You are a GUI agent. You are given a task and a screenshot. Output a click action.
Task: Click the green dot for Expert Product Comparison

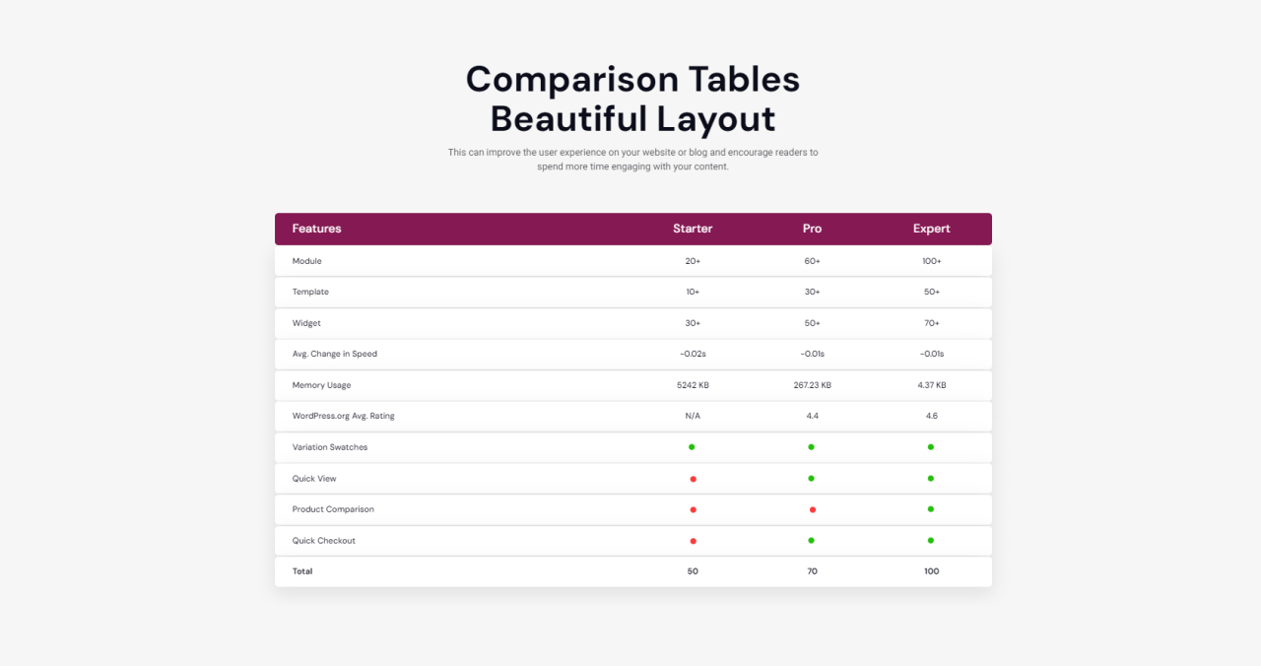(x=931, y=509)
